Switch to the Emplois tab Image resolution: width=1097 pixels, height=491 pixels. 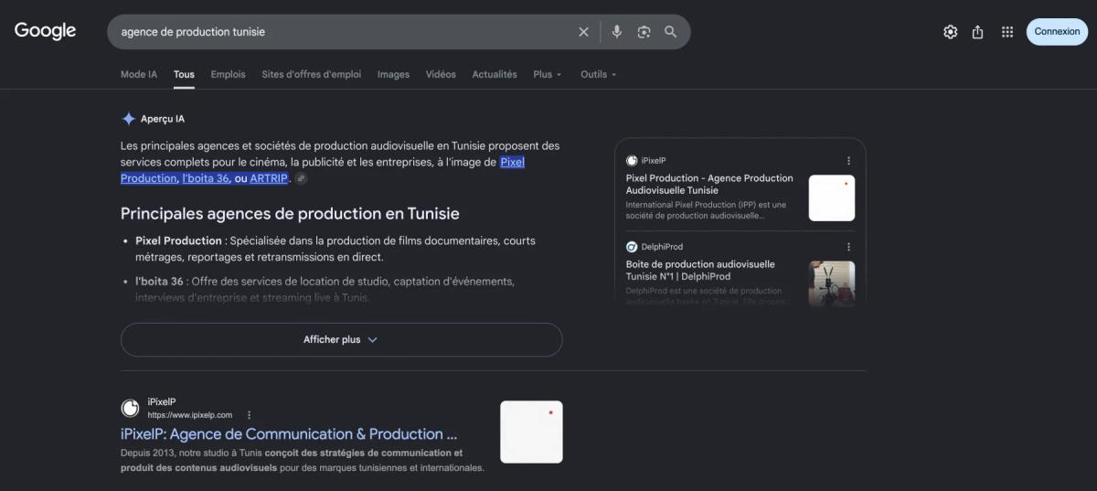[x=228, y=74]
